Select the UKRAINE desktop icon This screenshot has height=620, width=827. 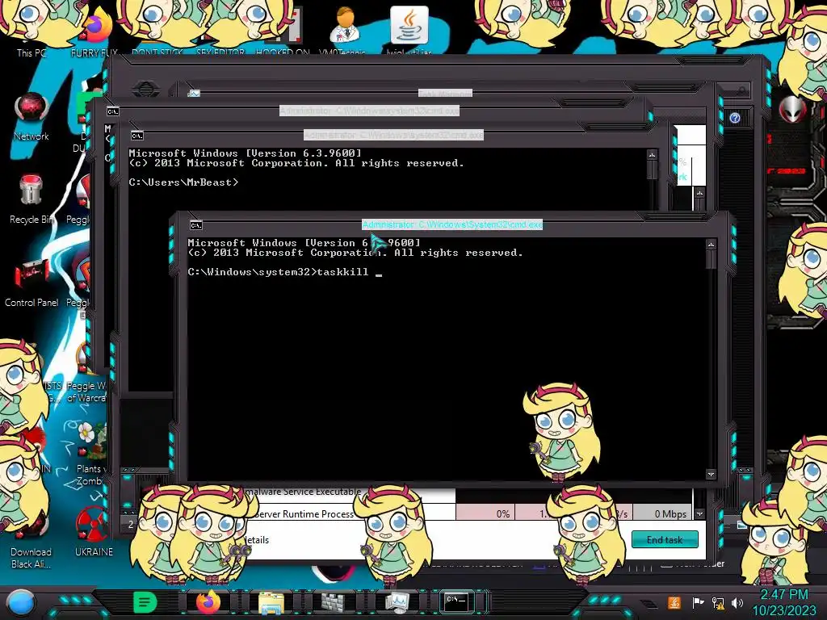click(x=94, y=531)
